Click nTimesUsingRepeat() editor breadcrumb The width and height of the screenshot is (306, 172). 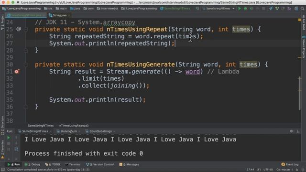coord(74,126)
